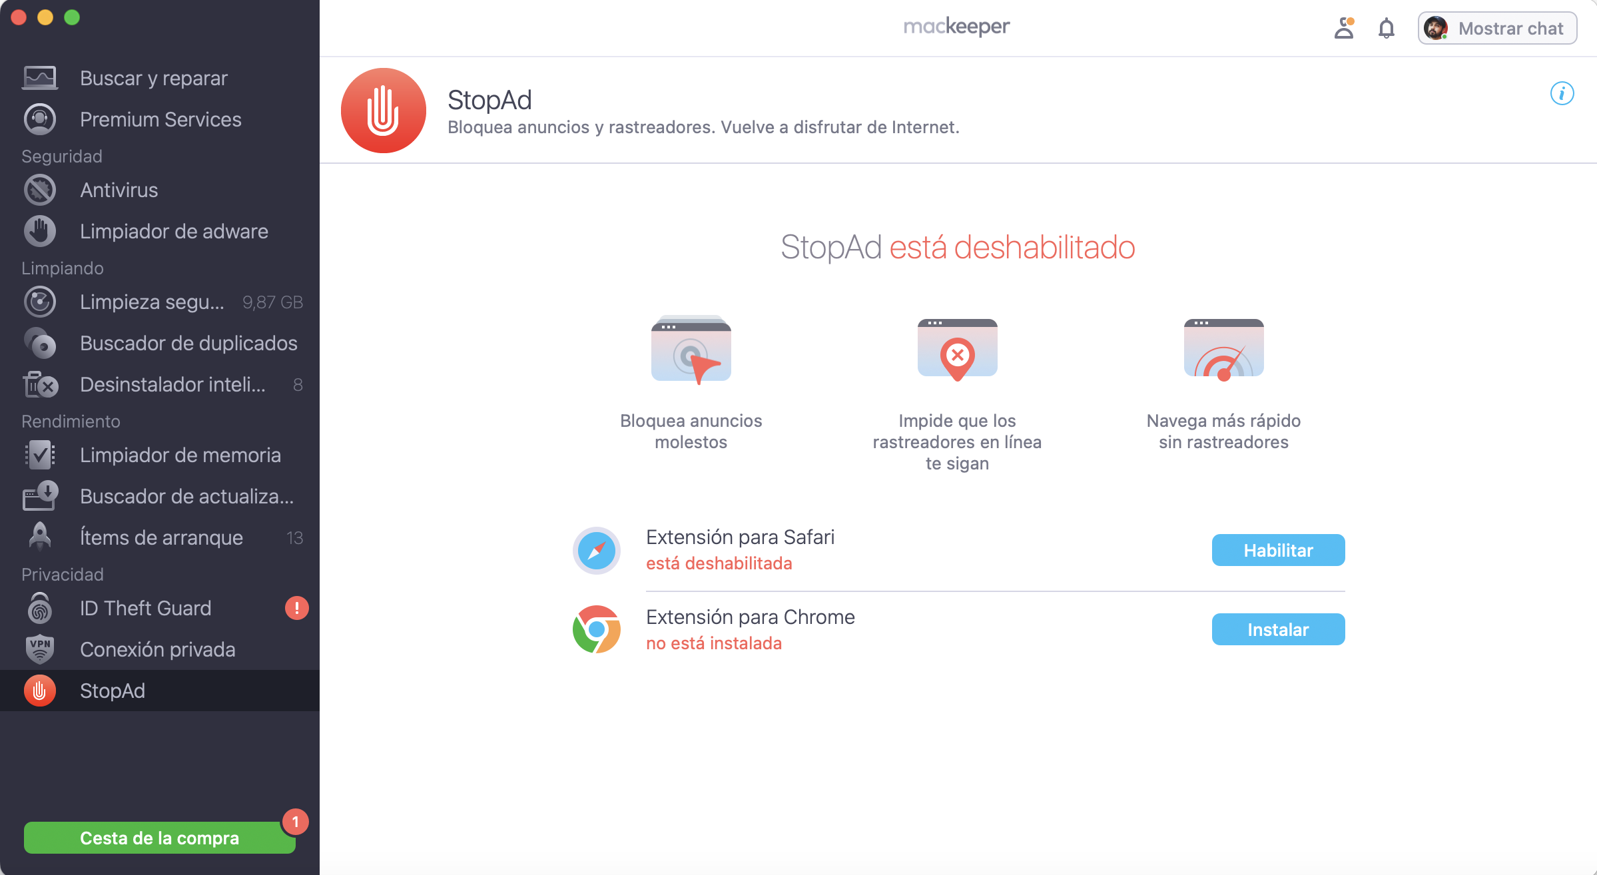Enable the Safari extension with Habilitar
The height and width of the screenshot is (875, 1597).
point(1277,549)
